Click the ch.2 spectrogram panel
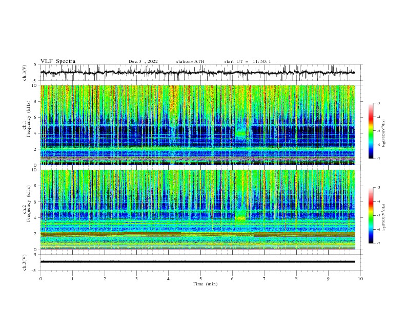This screenshot has height=313, width=406. 198,210
